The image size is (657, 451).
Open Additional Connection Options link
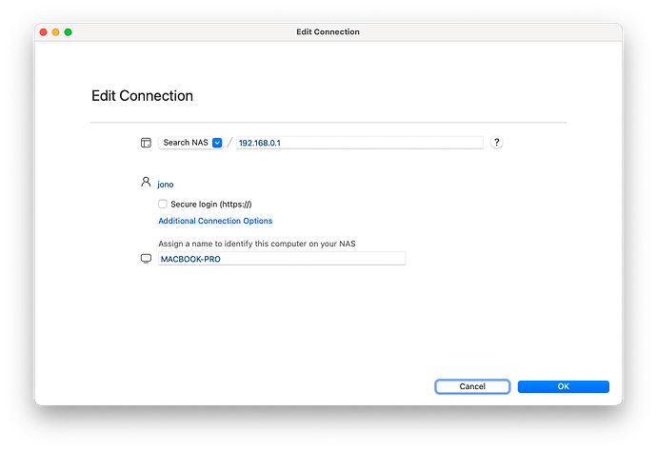[x=215, y=221]
